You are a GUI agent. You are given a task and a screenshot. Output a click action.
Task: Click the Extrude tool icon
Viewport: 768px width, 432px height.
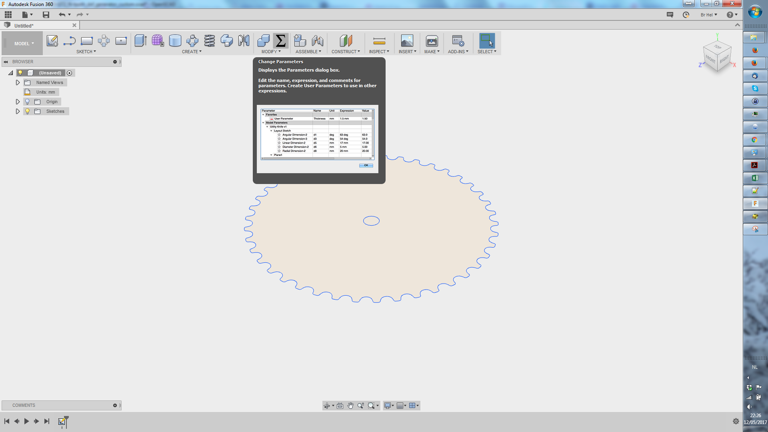pyautogui.click(x=140, y=41)
